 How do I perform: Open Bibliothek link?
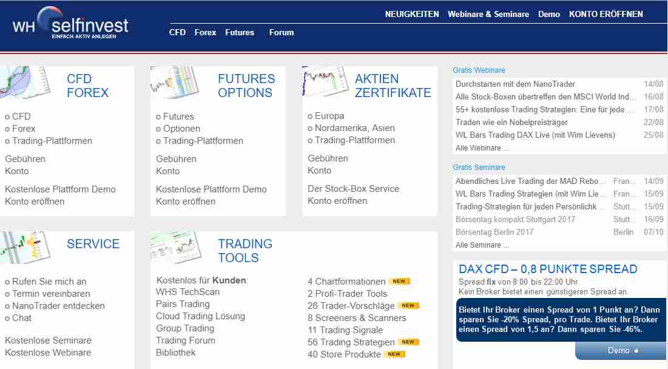[175, 353]
